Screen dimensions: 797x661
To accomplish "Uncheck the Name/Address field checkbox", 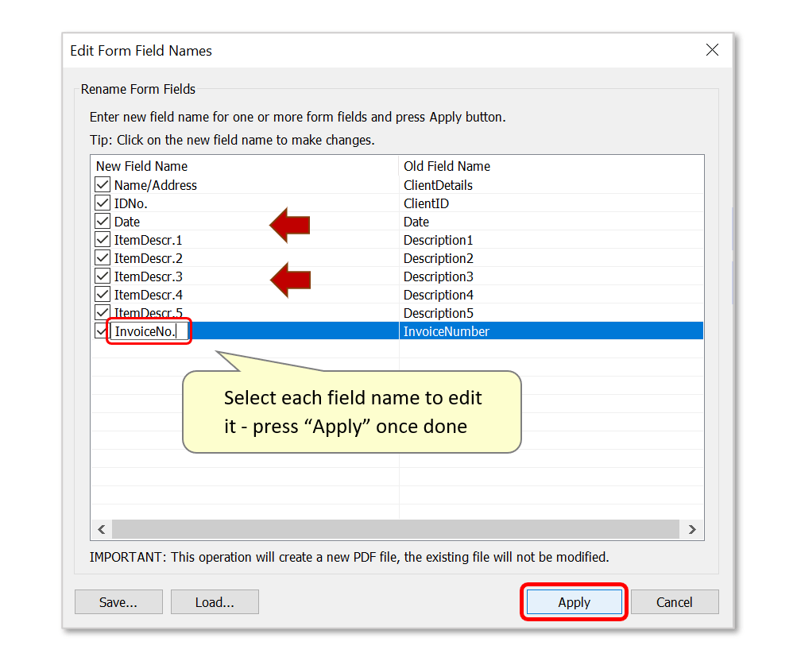I will click(x=102, y=184).
